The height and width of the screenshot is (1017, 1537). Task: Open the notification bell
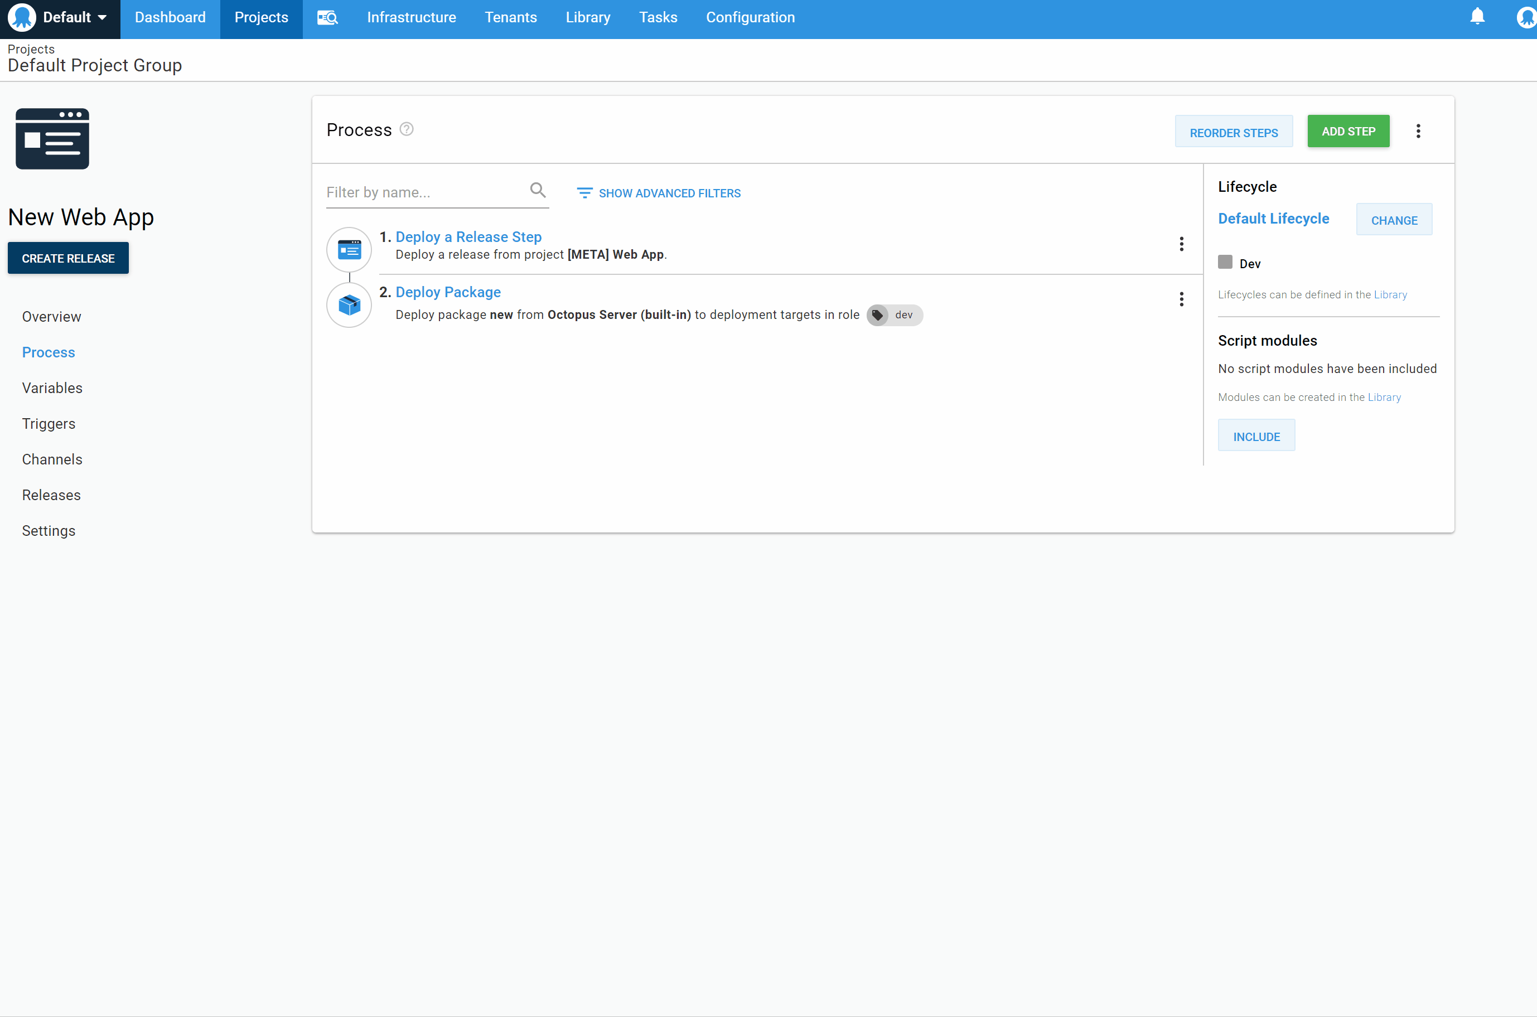1477,17
